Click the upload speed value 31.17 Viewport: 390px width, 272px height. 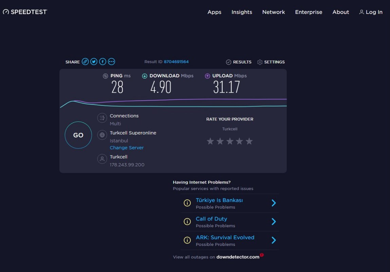pyautogui.click(x=226, y=87)
